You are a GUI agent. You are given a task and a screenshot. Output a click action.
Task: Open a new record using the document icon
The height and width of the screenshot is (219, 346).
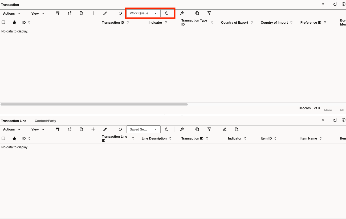tap(82, 13)
